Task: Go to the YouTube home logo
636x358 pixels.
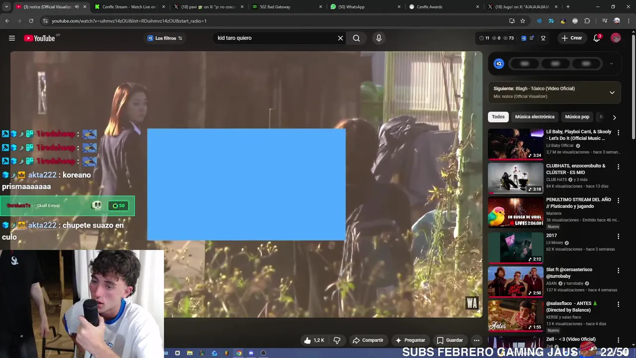Action: 39,38
